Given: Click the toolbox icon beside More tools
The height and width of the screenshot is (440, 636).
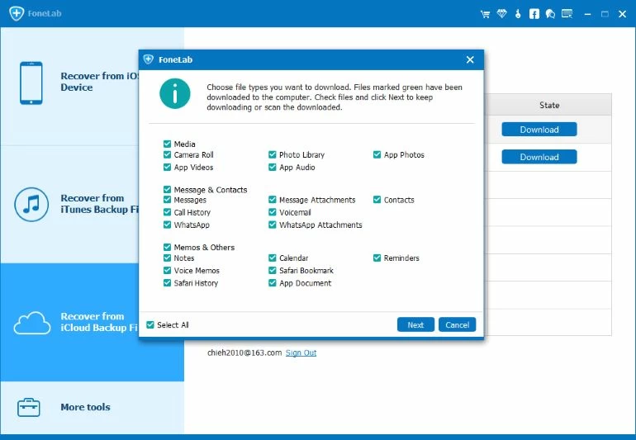Looking at the screenshot, I should [30, 407].
